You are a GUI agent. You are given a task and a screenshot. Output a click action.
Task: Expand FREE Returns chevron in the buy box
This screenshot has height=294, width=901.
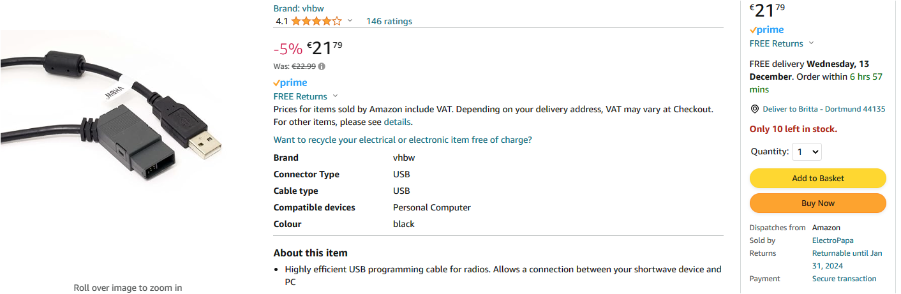coord(812,43)
